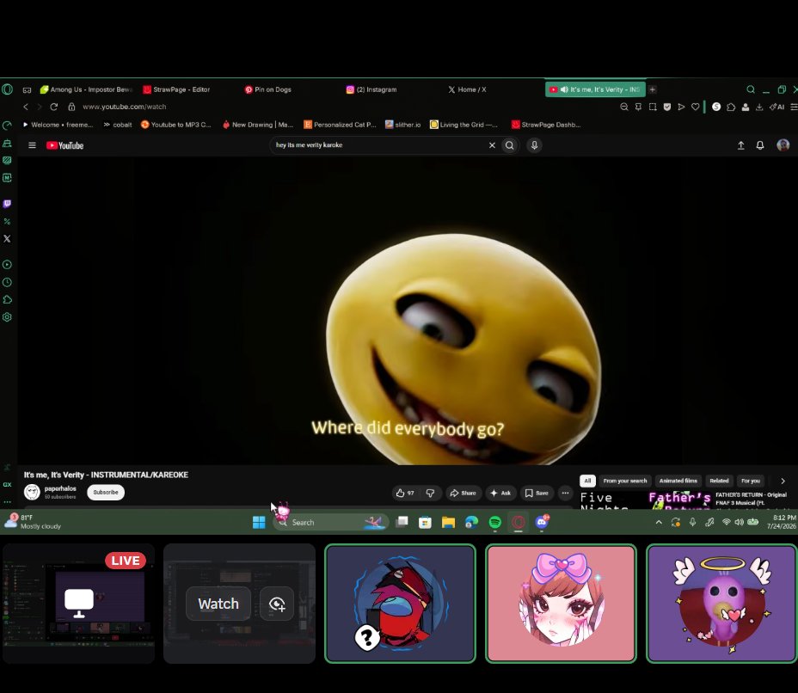This screenshot has height=693, width=798.
Task: Bookmark the page with the heart icon
Action: click(x=695, y=107)
